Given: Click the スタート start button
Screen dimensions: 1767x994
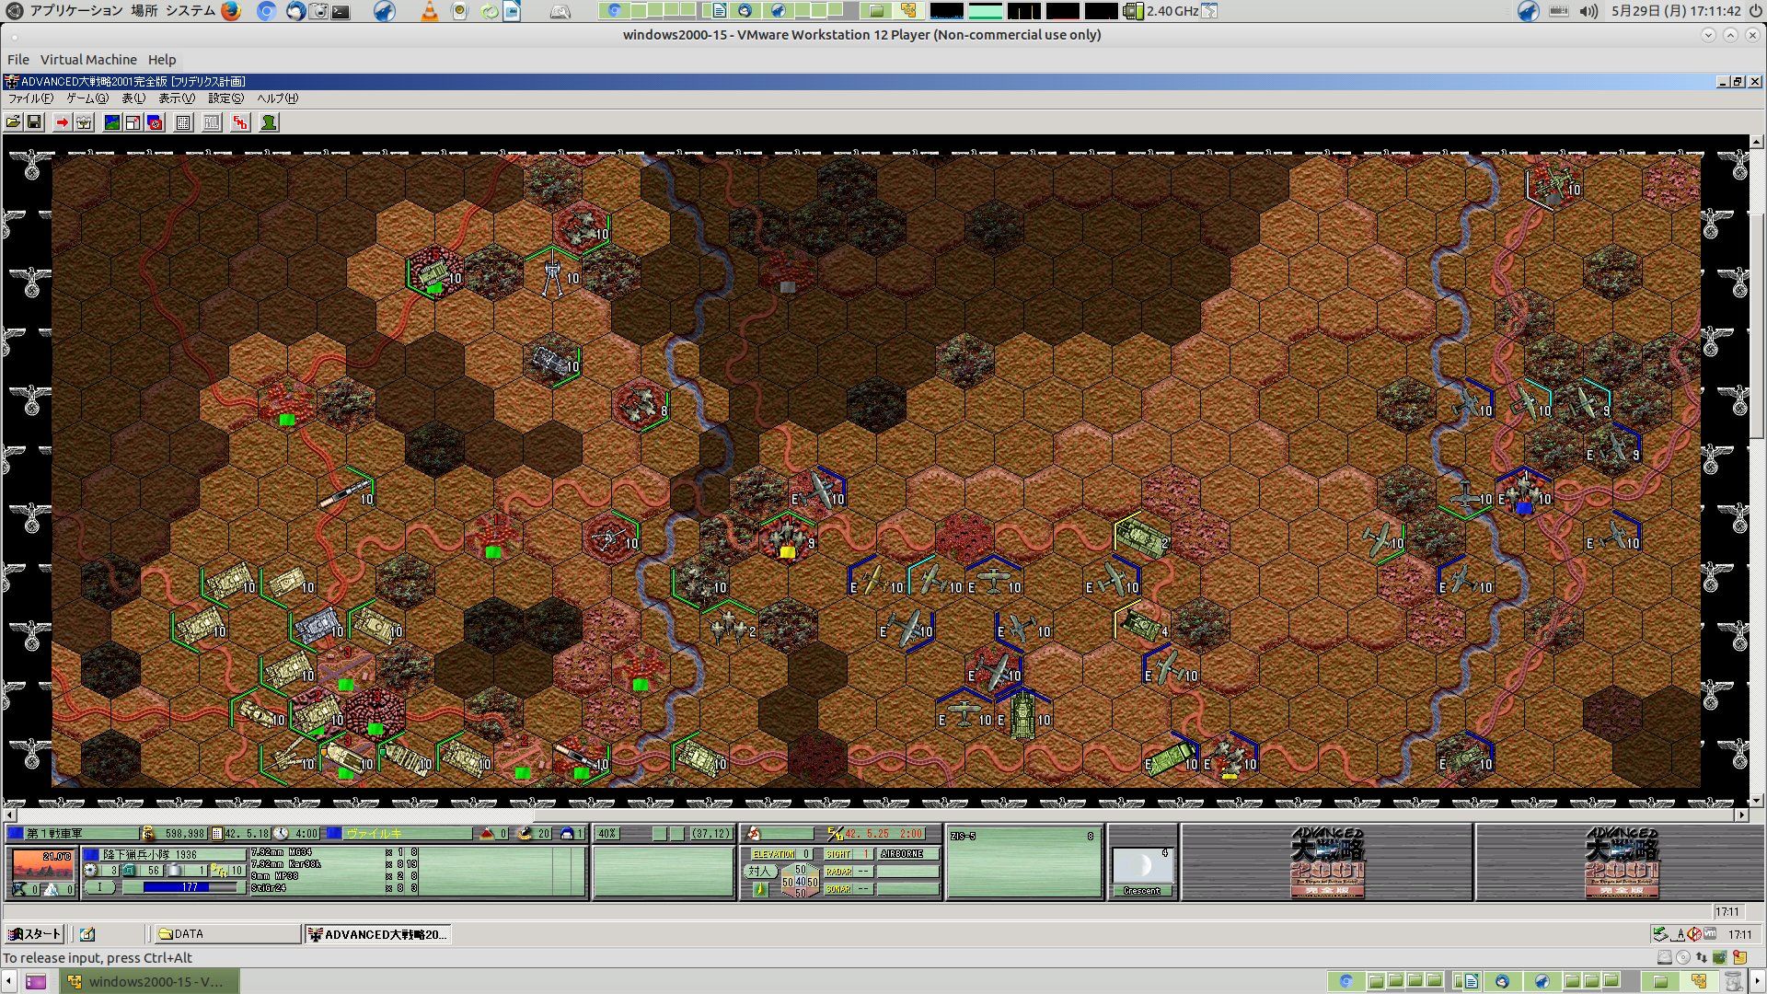Looking at the screenshot, I should pyautogui.click(x=34, y=934).
